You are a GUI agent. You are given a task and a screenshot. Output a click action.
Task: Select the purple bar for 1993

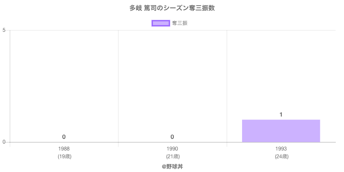pyautogui.click(x=281, y=131)
